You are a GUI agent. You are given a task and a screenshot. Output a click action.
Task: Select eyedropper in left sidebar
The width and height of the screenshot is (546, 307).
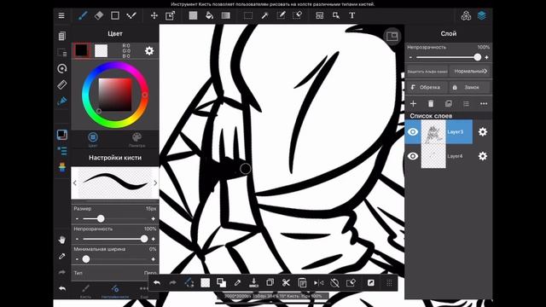point(62,256)
